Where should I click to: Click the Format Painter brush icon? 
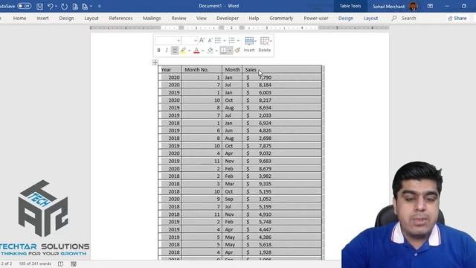tap(237, 50)
